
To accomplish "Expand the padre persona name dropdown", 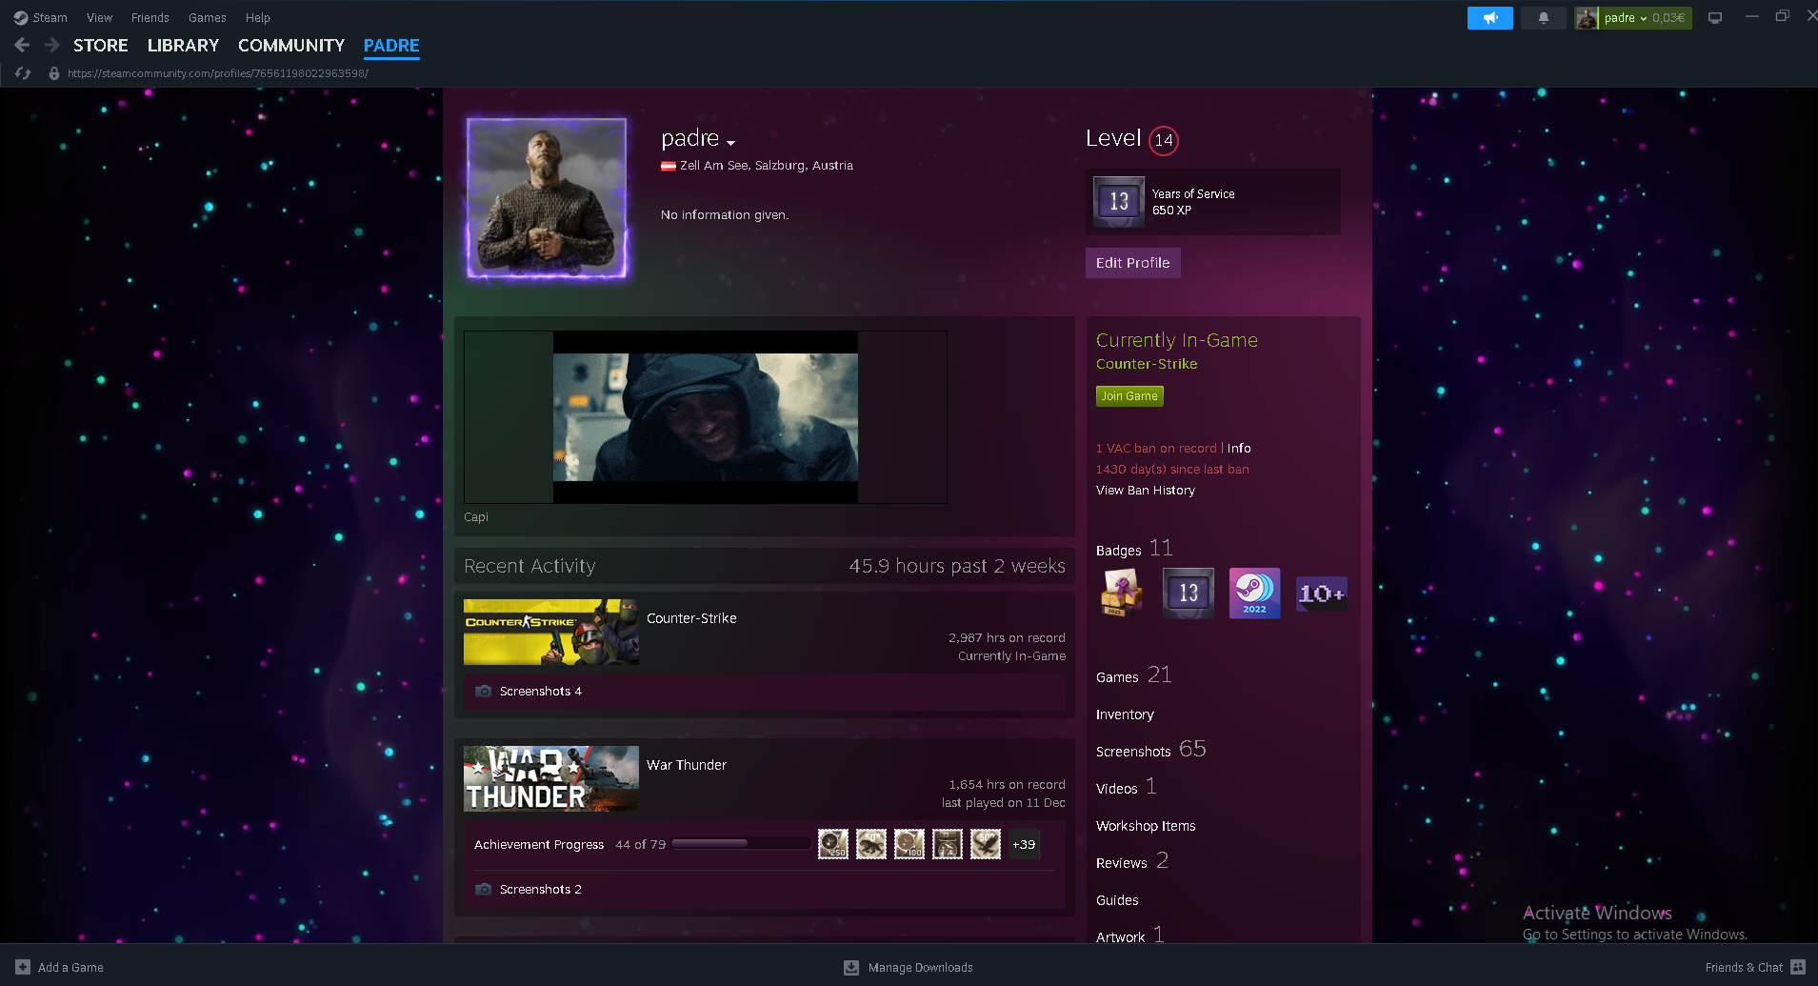I will 730,142.
